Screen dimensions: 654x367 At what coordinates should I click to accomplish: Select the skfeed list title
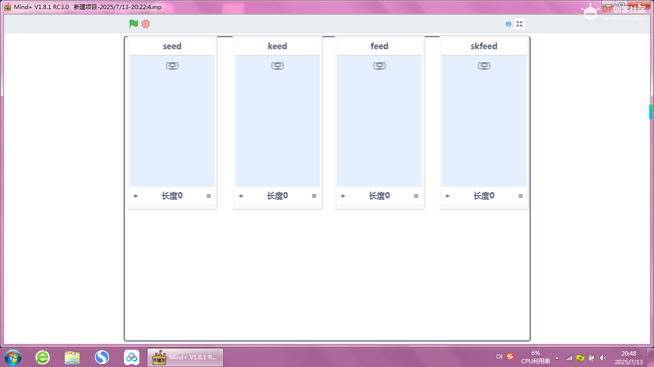point(484,46)
